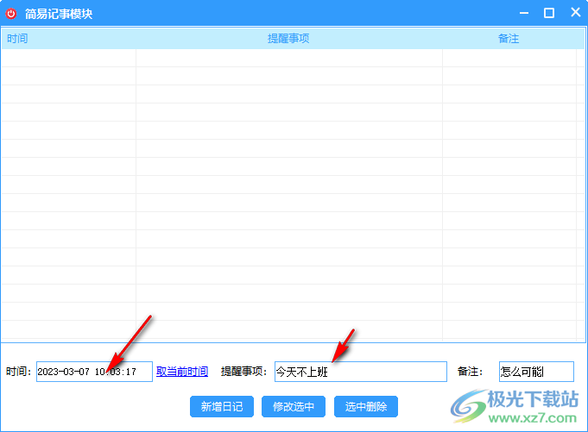Click the red power app icon in title bar
Viewport: 588px width, 432px height.
click(x=11, y=14)
